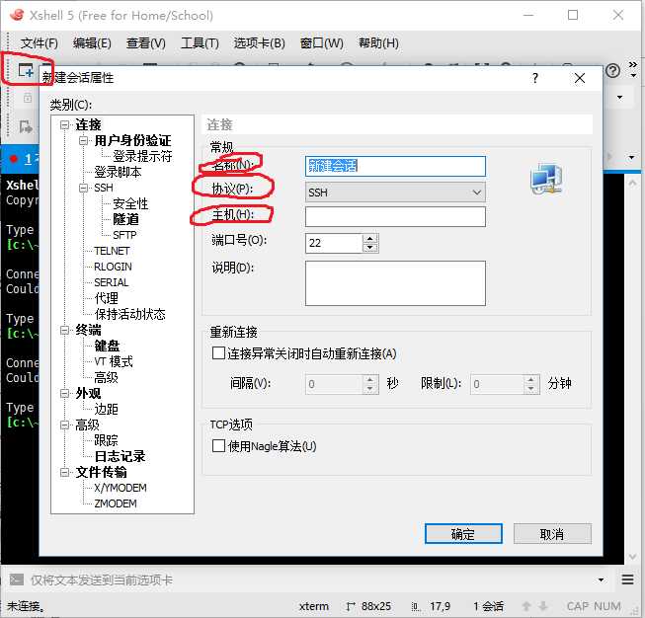The width and height of the screenshot is (645, 618).
Task: Select ZMODEM in category tree
Action: pos(116,503)
